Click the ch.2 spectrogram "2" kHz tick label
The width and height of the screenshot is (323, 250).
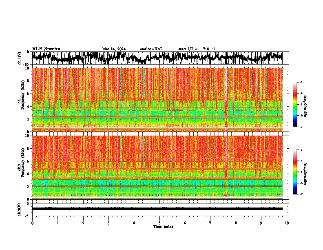[x=29, y=187]
